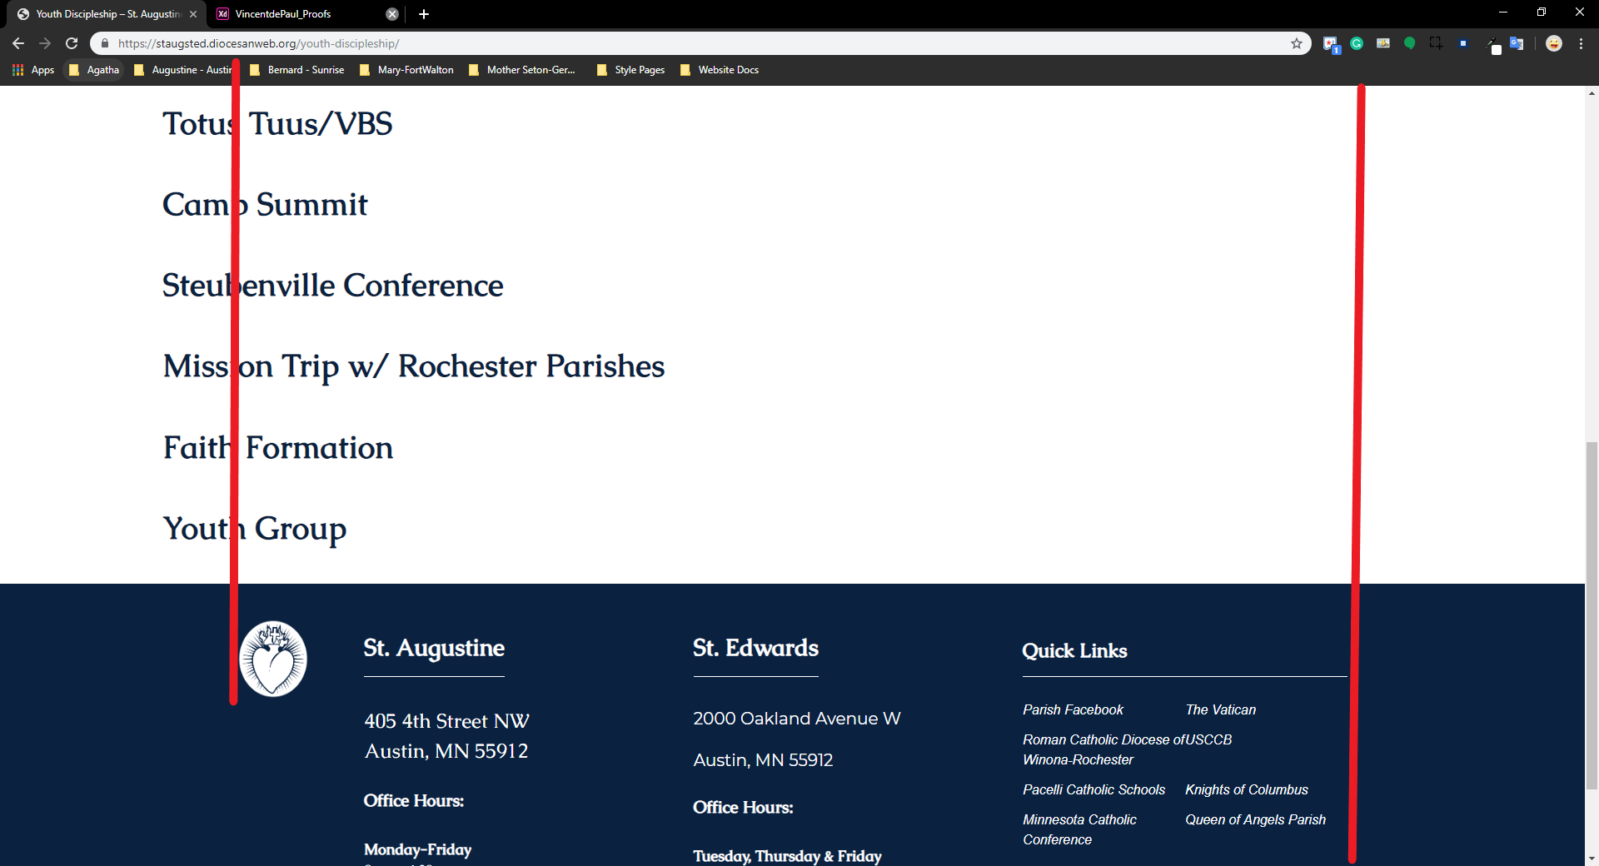Open a new browser tab
Viewport: 1599px width, 866px height.
[x=424, y=14]
